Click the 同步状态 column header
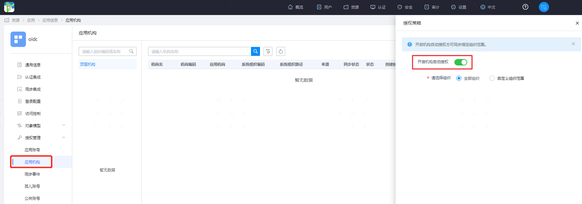This screenshot has width=582, height=204. pyautogui.click(x=351, y=64)
